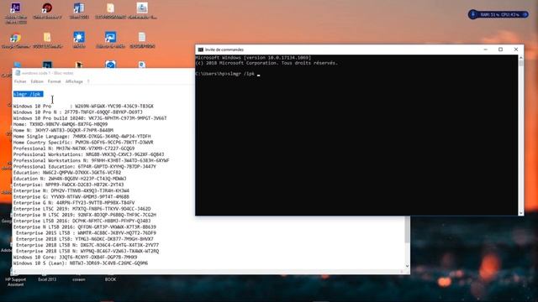Click the 'Professional N:' line in Notepad
Screen dimensions: 538x302
74,148
